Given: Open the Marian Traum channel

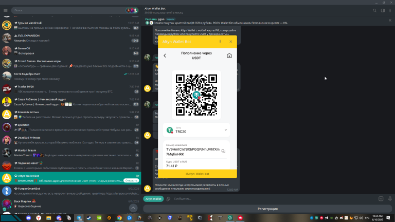Looking at the screenshot, I should pyautogui.click(x=70, y=153).
